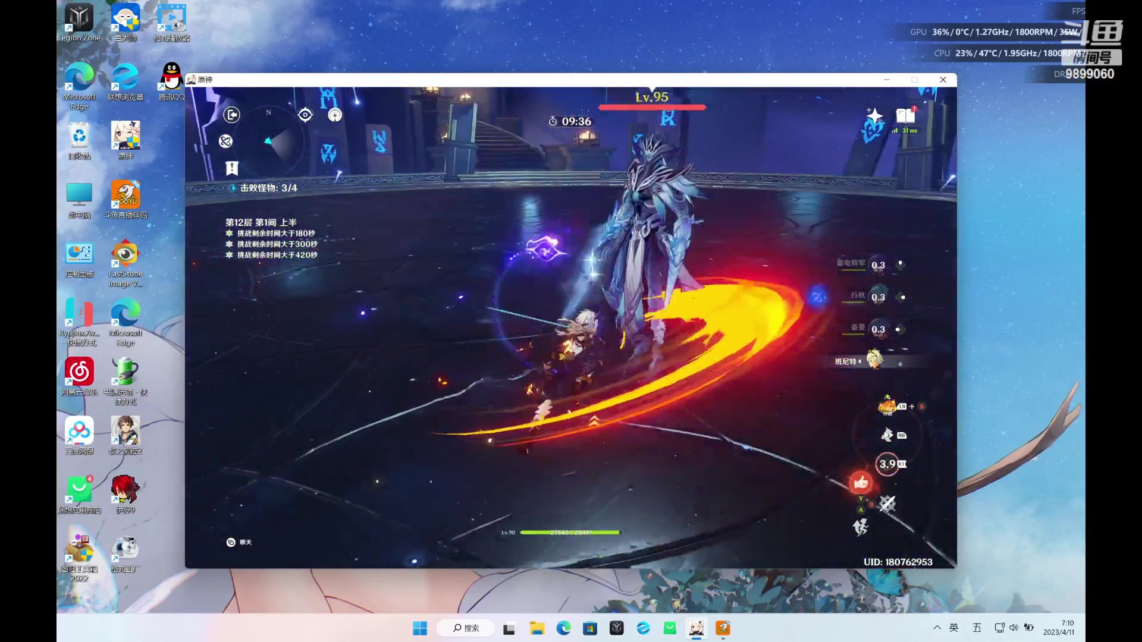Open clock showing 7:10 2023/4/11
Viewport: 1142px width, 642px height.
1059,628
